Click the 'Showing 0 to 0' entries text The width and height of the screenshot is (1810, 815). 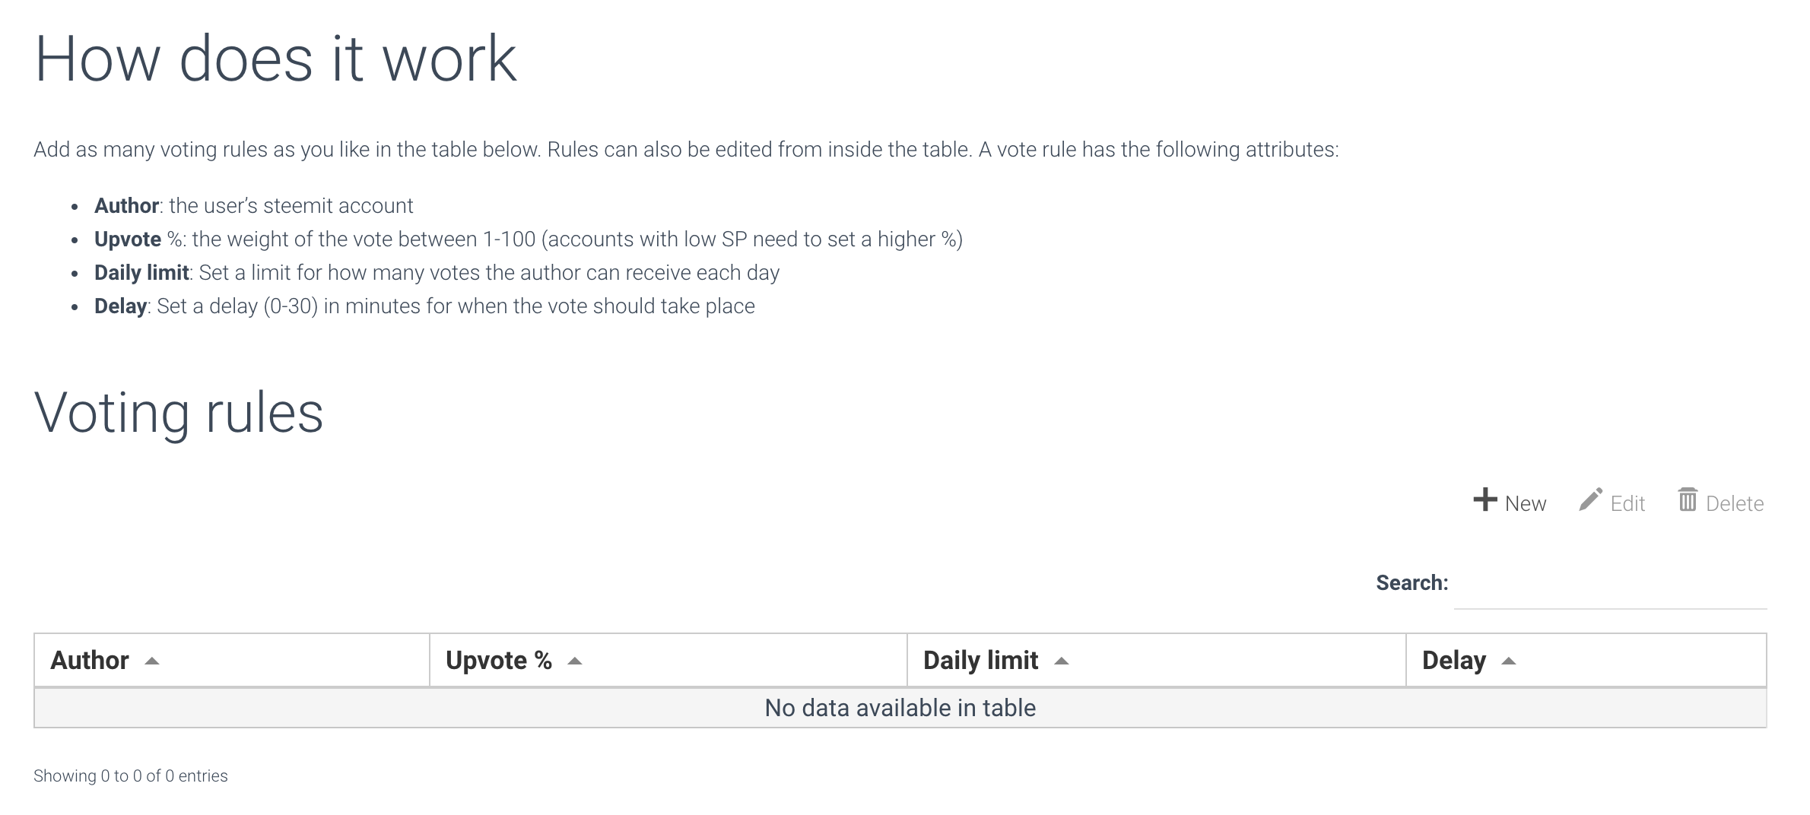click(x=130, y=775)
